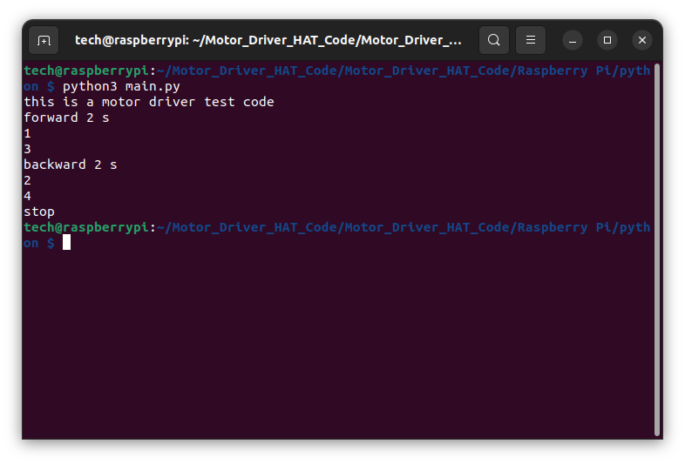Click the terminal vertical scrollbar

pyautogui.click(x=656, y=250)
